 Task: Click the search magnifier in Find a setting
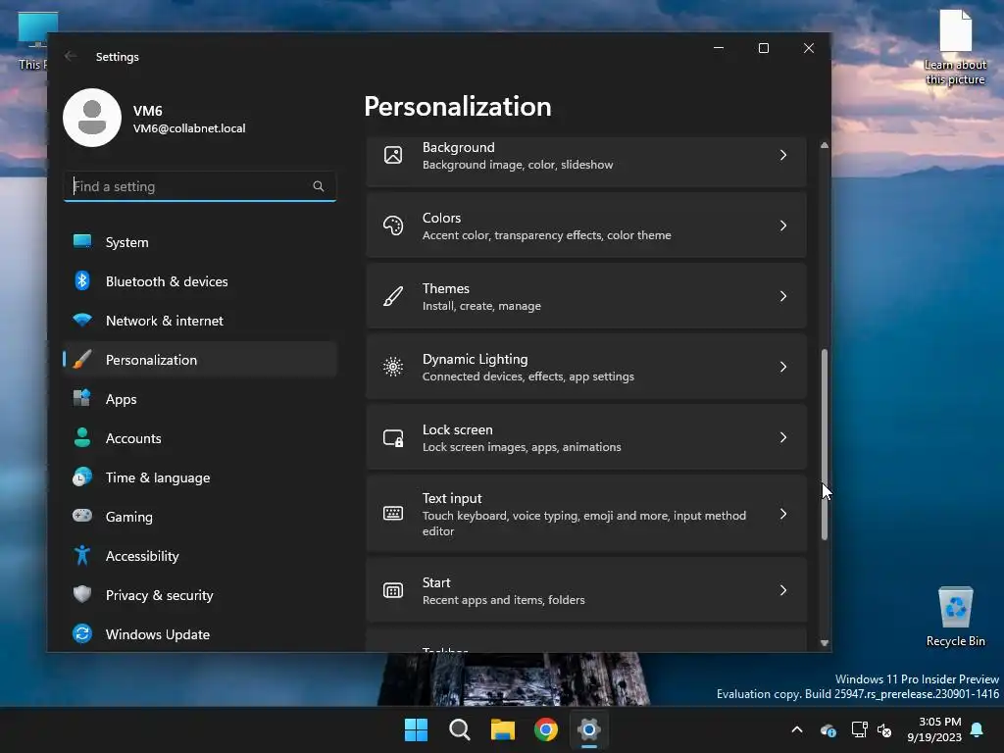pos(319,186)
